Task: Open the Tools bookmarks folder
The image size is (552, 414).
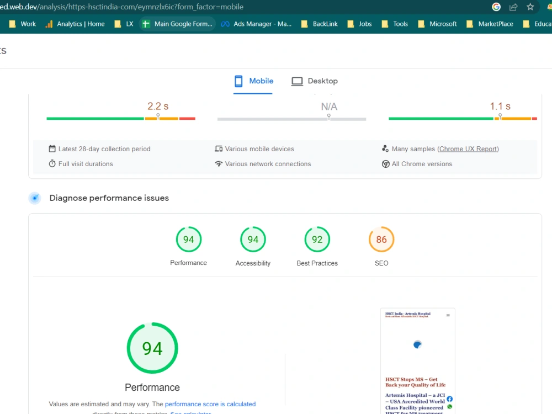Action: click(x=395, y=24)
